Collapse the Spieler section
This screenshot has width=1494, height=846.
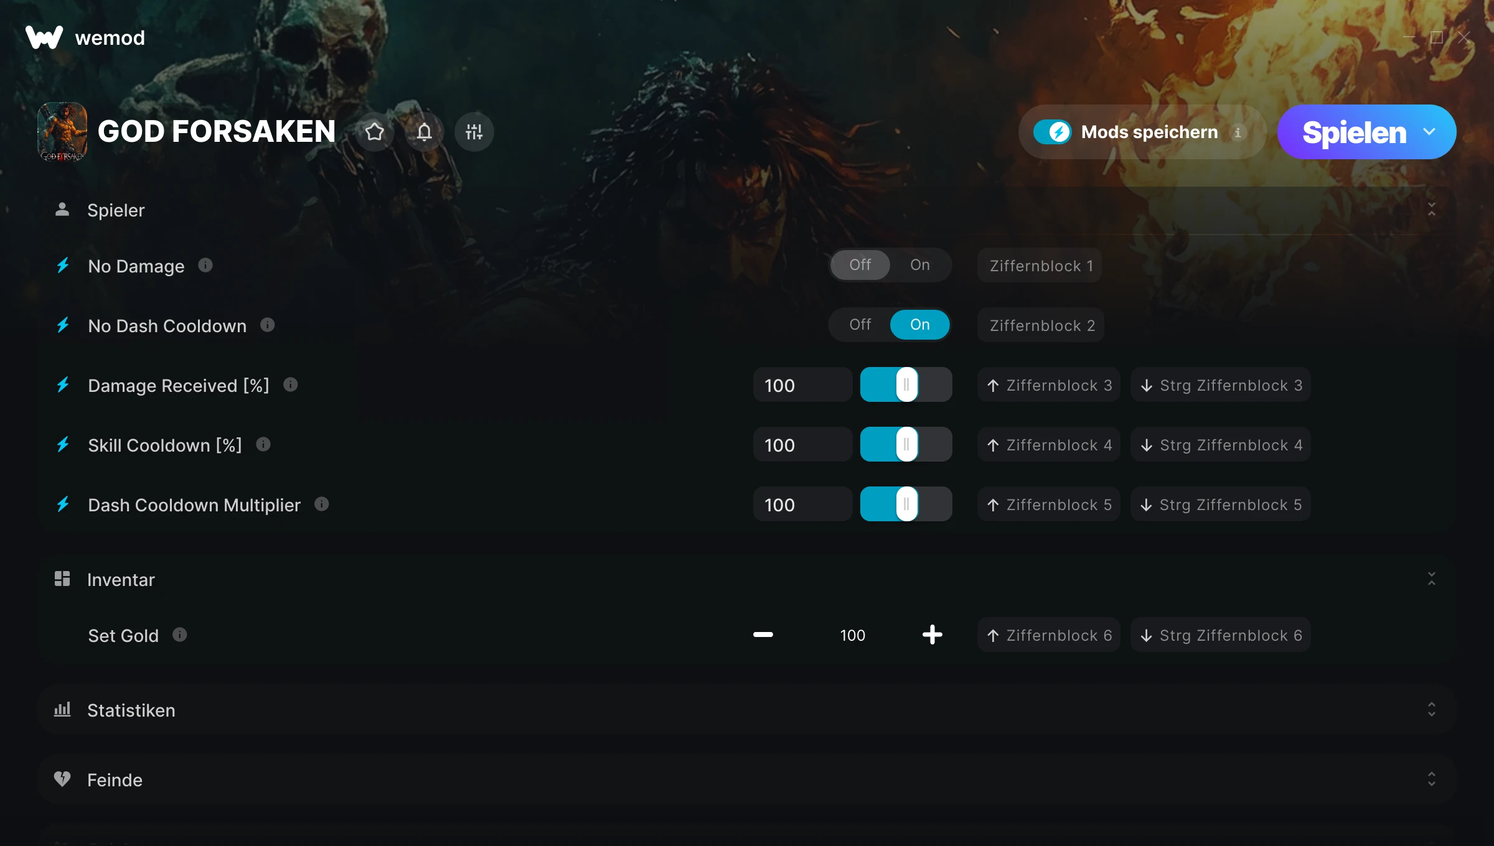point(1431,210)
